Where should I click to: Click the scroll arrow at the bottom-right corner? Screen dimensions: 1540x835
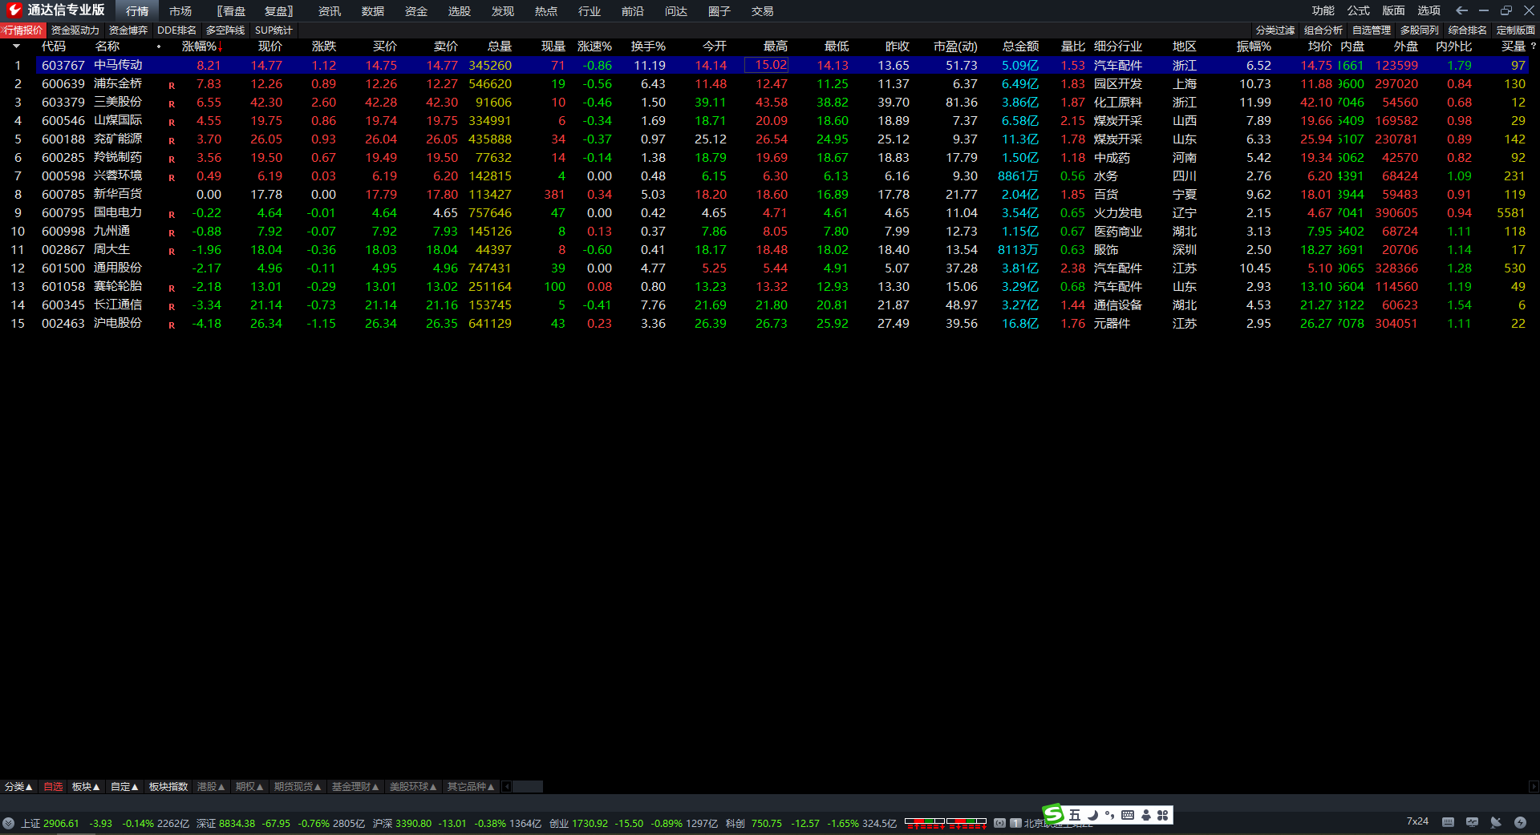[1534, 787]
